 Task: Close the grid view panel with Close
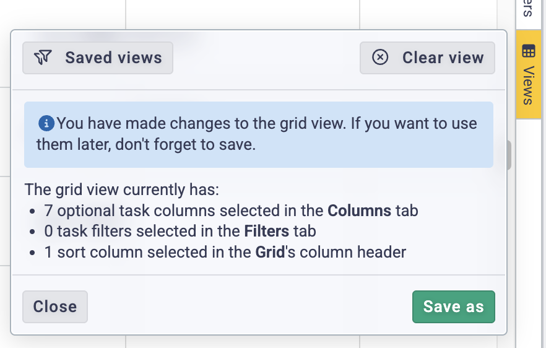point(55,307)
